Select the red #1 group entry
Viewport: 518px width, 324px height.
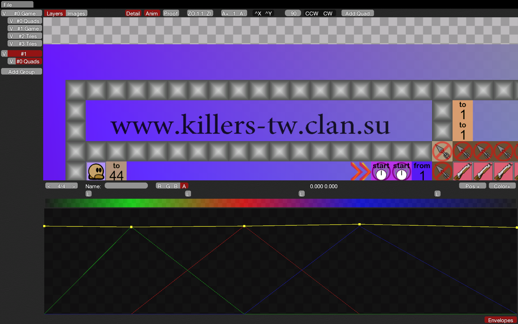pos(25,54)
